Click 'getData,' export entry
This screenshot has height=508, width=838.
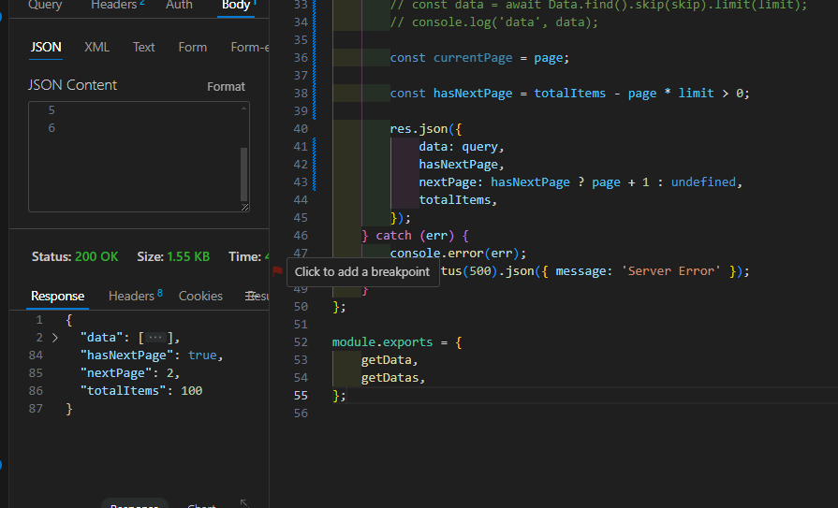[x=390, y=360]
